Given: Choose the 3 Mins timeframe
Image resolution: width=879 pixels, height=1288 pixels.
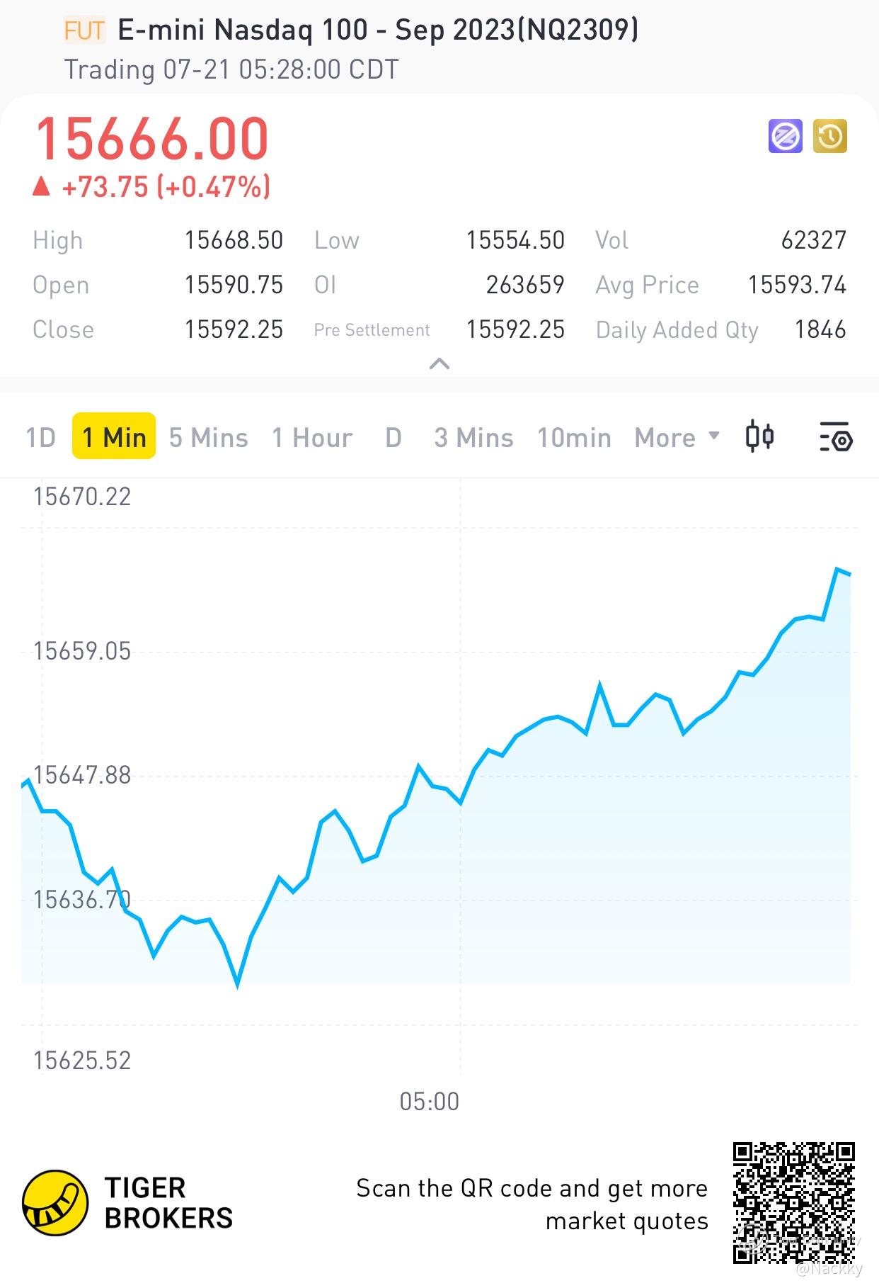Looking at the screenshot, I should (473, 438).
